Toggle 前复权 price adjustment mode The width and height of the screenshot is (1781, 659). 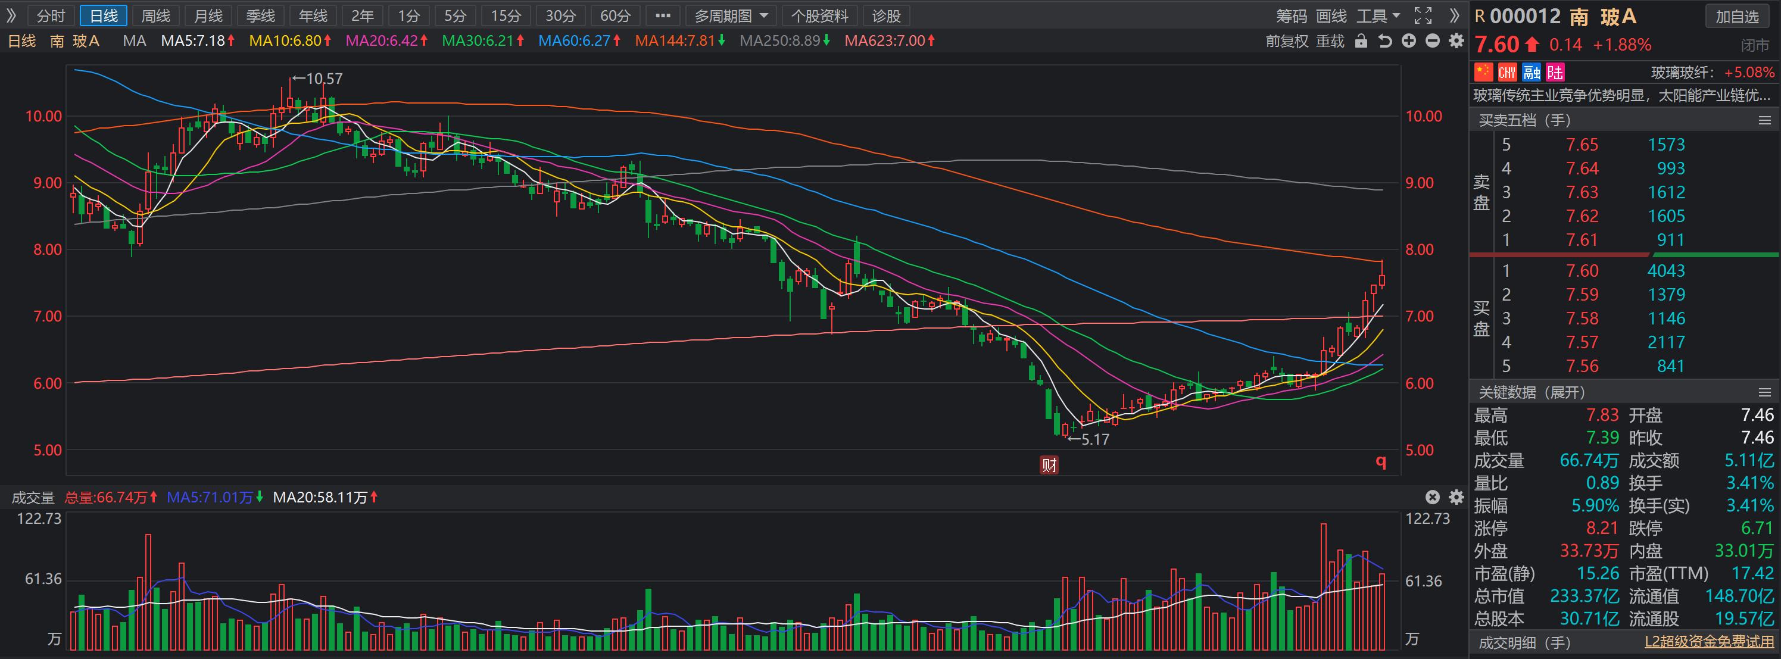[1287, 41]
